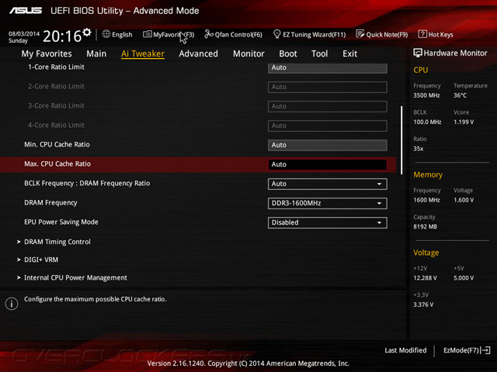Screen dimensions: 497x372
Task: Click the Vcore 1.199 V value
Action: (464, 122)
